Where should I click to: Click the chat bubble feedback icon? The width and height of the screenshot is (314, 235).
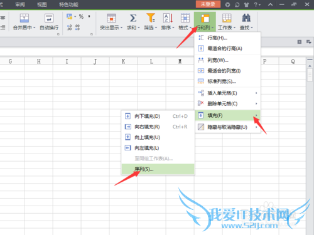click(x=237, y=4)
